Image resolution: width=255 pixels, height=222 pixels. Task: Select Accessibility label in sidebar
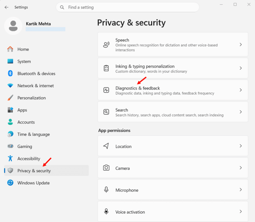pyautogui.click(x=29, y=158)
